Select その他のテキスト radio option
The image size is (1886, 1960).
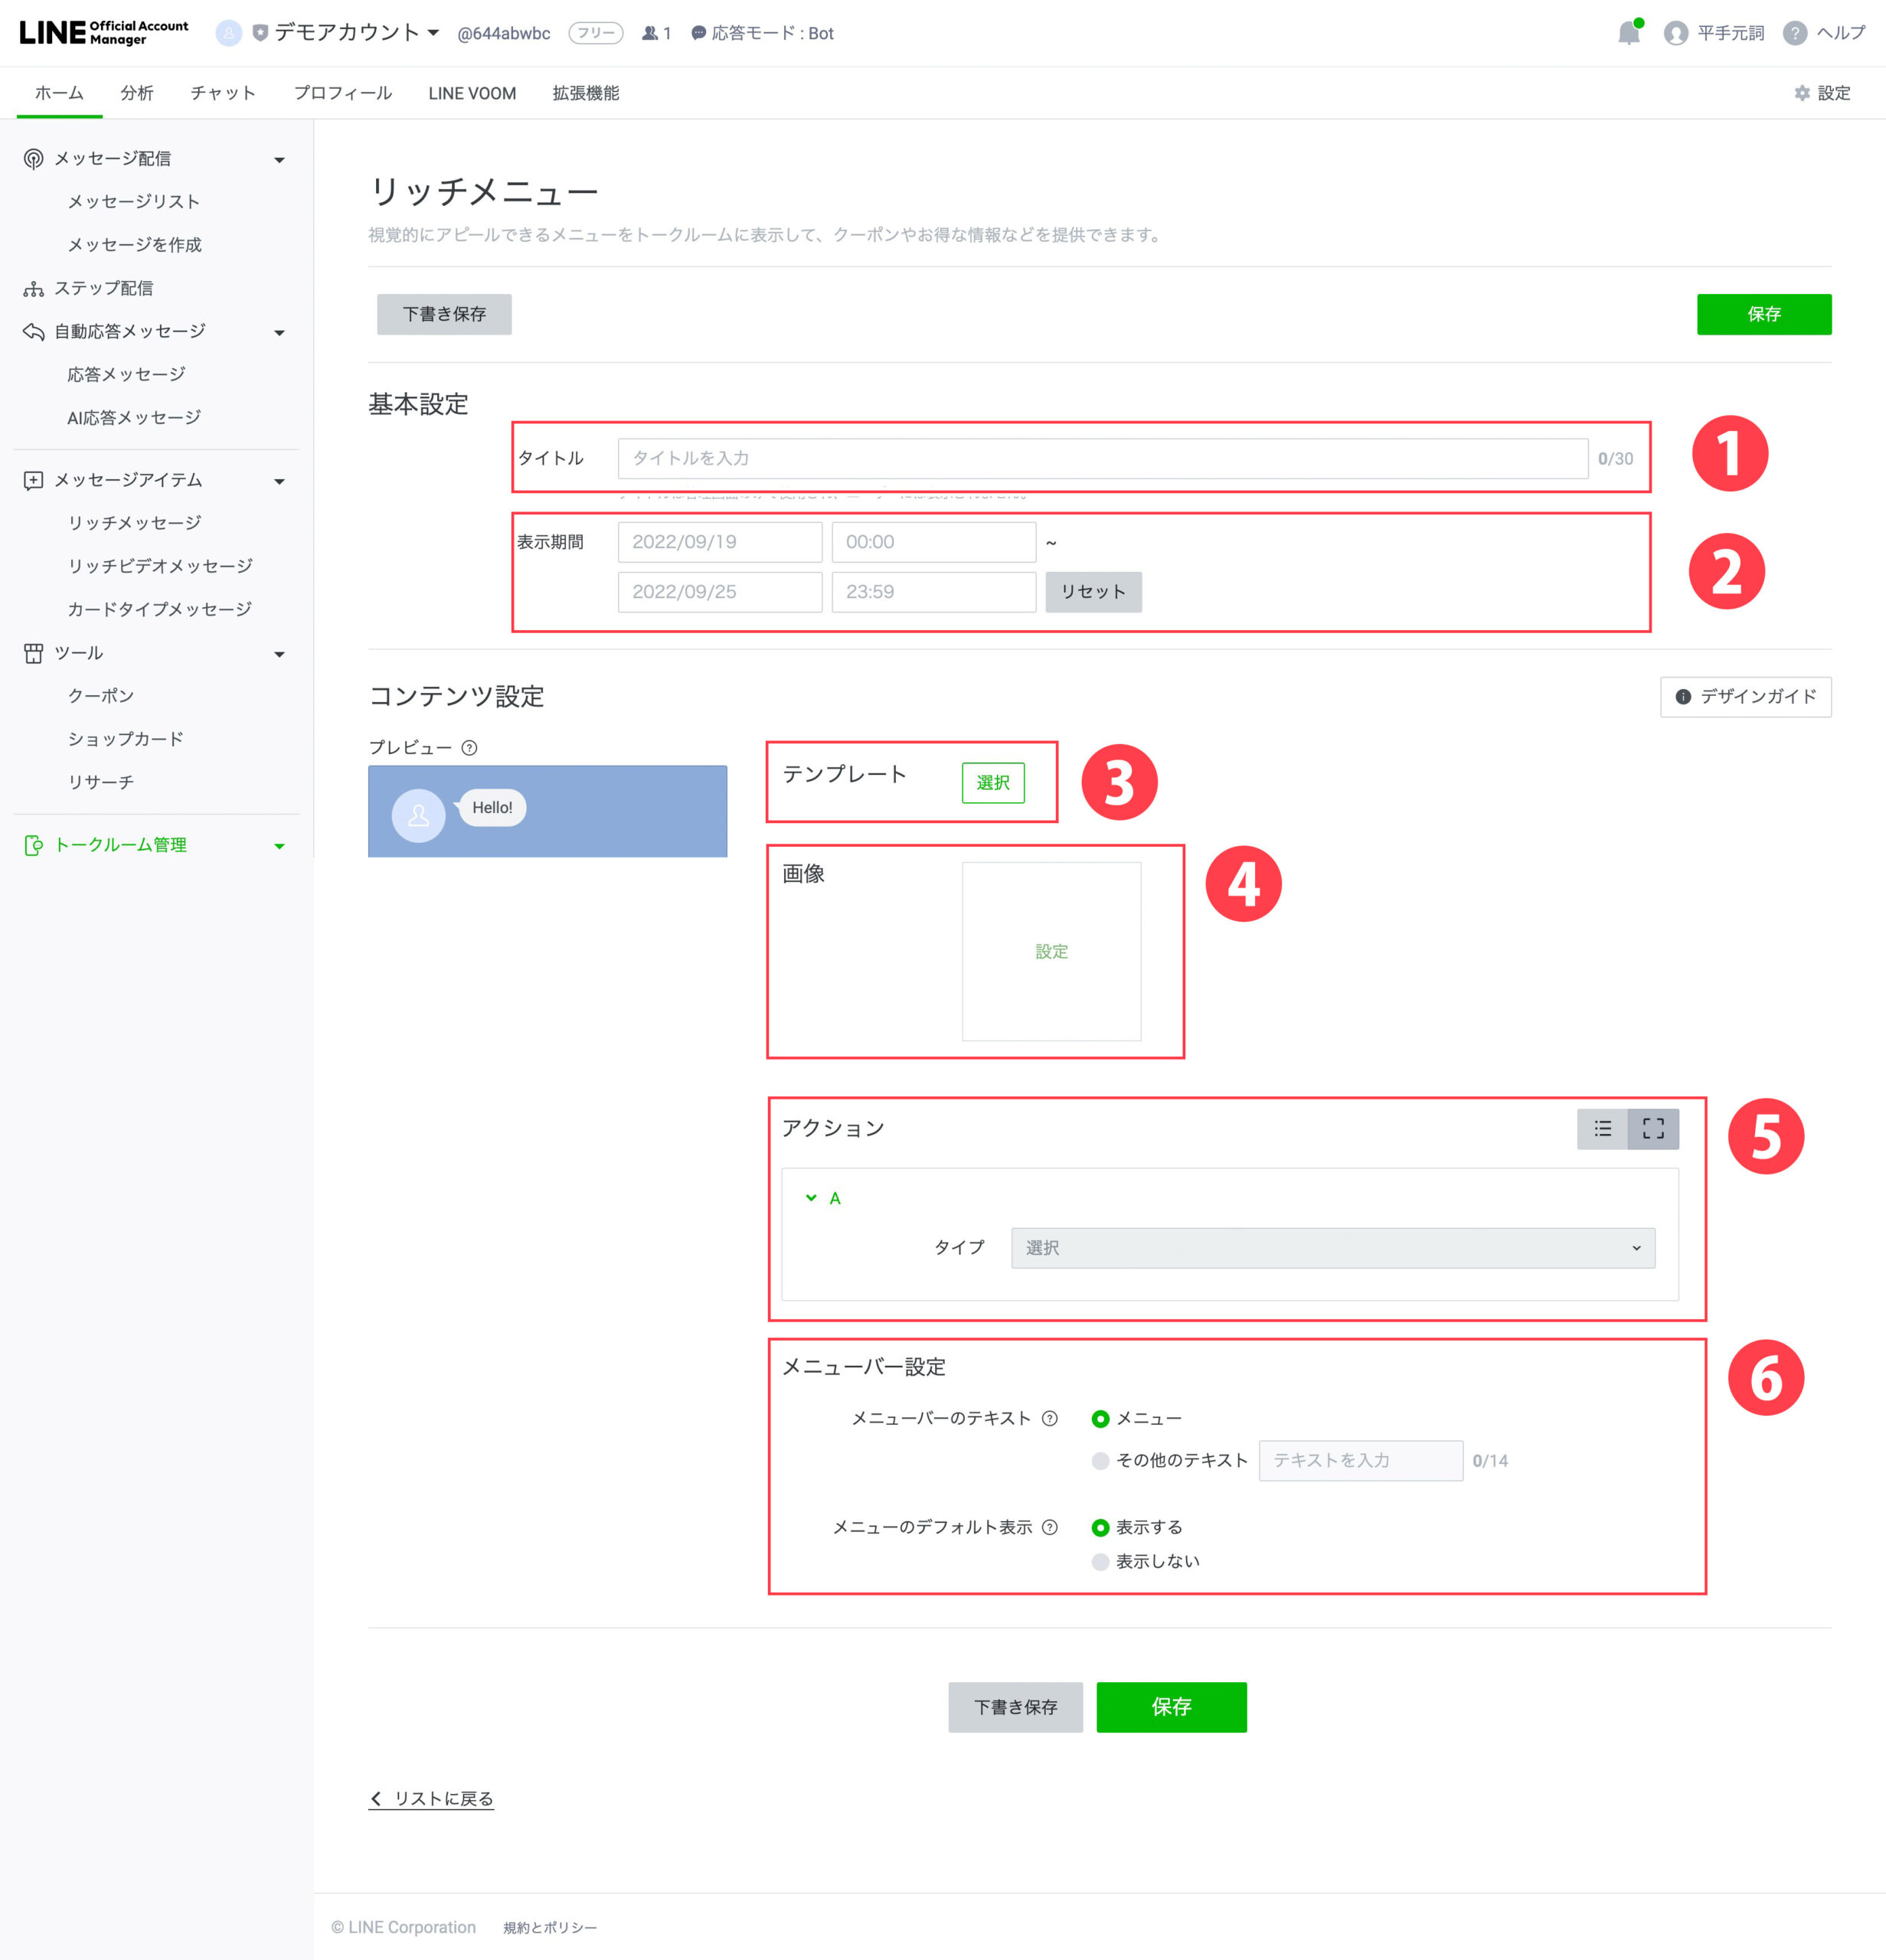[x=1100, y=1461]
